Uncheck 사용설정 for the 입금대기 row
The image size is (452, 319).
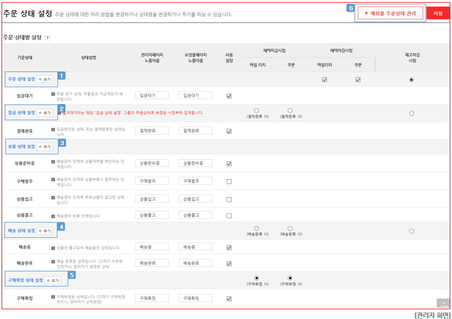coord(229,96)
